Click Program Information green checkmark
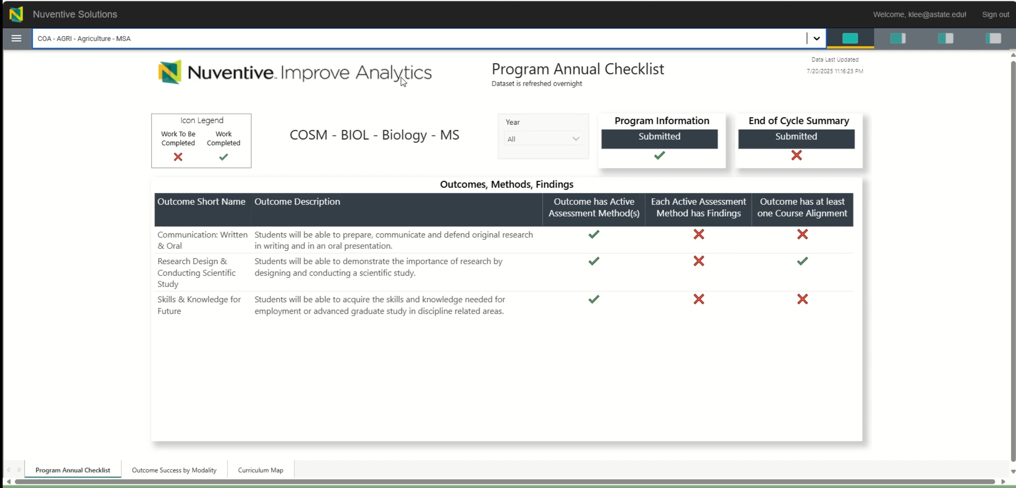 (659, 155)
